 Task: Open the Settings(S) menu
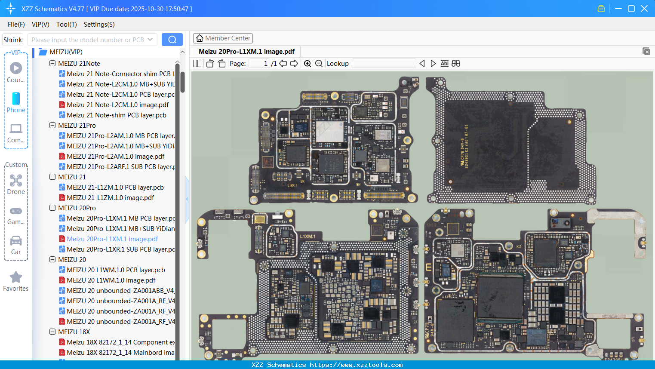pos(99,25)
